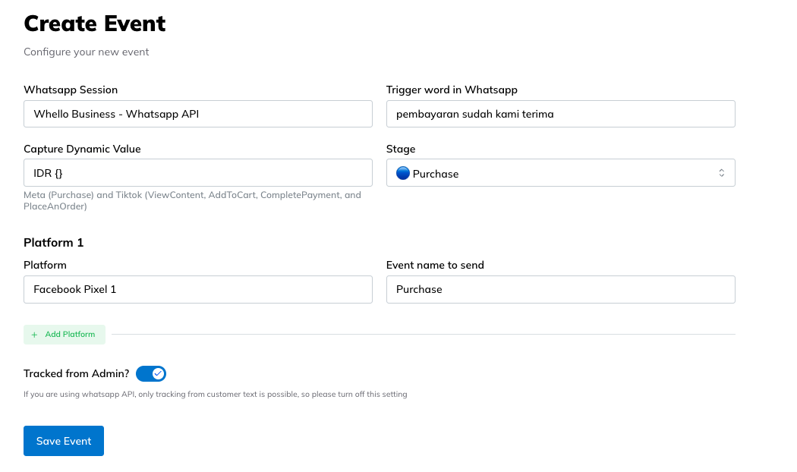The image size is (797, 472).
Task: Select the Capture Dynamic Value input box
Action: coord(197,172)
